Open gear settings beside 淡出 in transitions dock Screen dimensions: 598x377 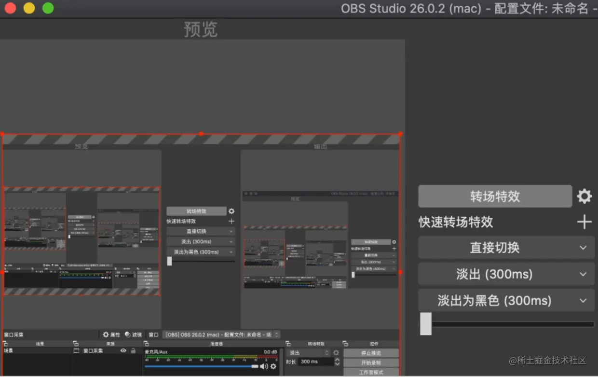[x=336, y=353]
